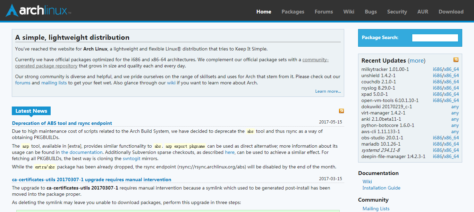Open obs-studio 20.0.1-1 i686 link

437,138
